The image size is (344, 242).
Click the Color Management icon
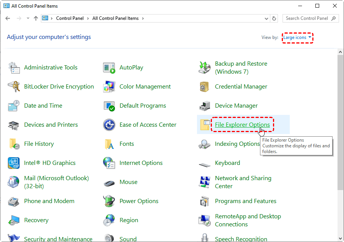(x=109, y=87)
